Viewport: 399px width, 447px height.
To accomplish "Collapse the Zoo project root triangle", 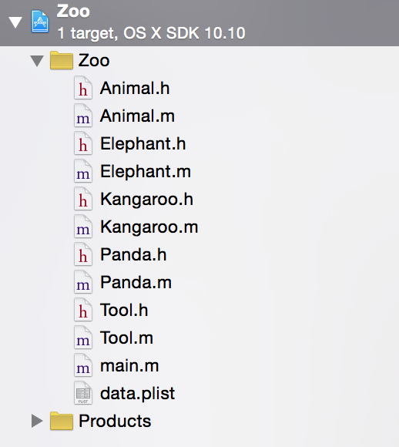I will 15,22.
